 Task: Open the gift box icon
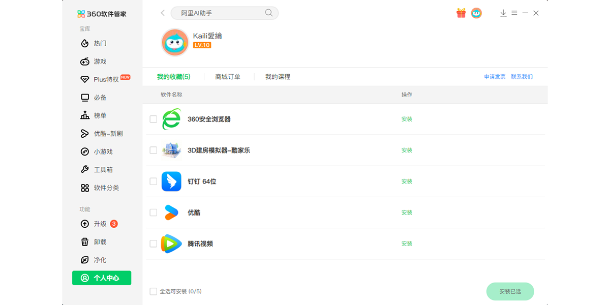(x=461, y=13)
